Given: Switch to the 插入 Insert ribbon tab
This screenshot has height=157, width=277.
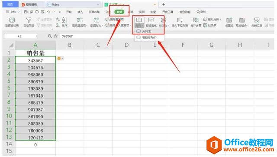Looking at the screenshot, I should pyautogui.click(x=80, y=12).
